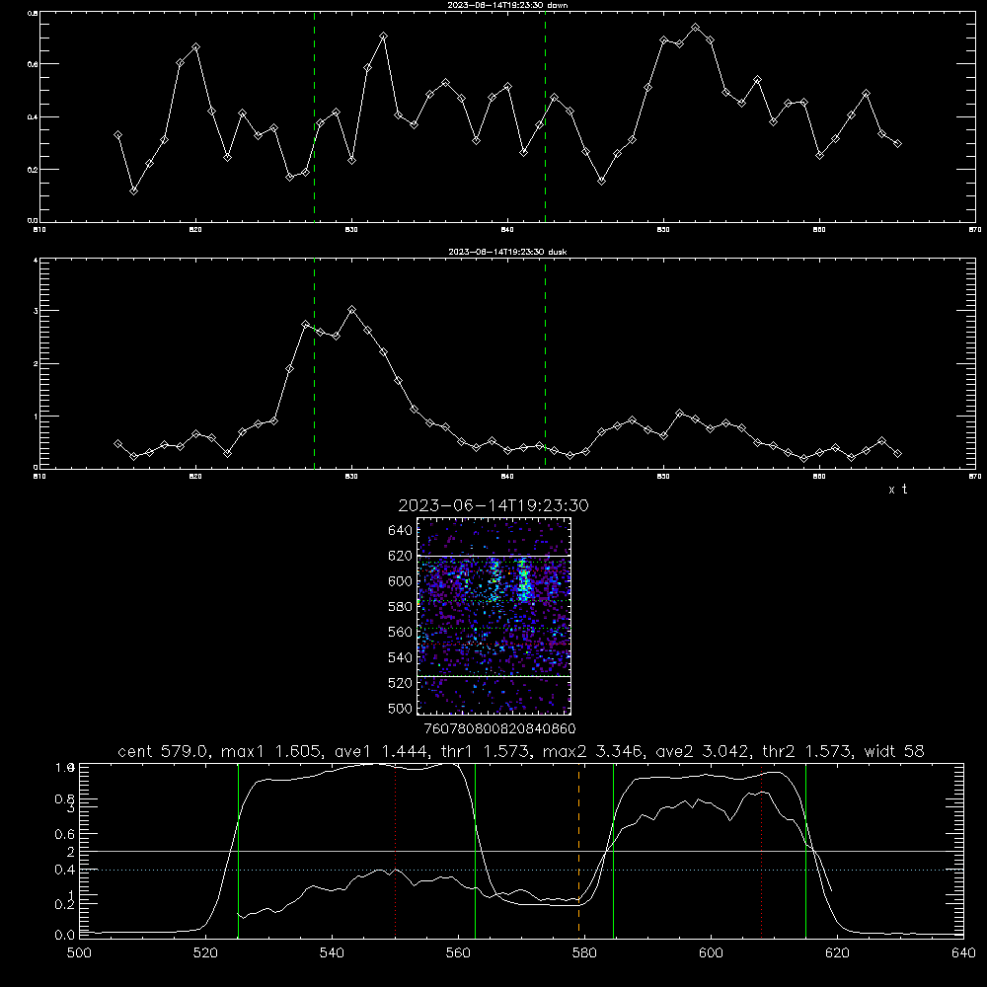Select the left green dashed line in dawn plot

[314, 116]
